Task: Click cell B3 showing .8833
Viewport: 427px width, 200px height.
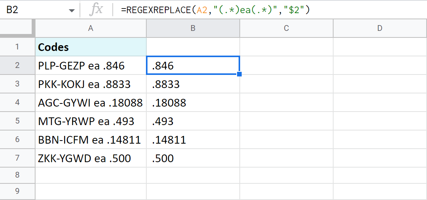Action: [193, 84]
